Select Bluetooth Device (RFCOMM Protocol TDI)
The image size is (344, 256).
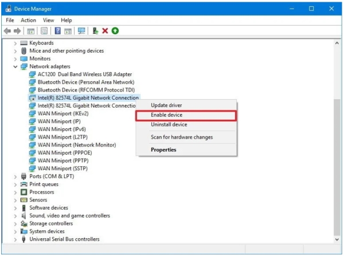(x=86, y=90)
